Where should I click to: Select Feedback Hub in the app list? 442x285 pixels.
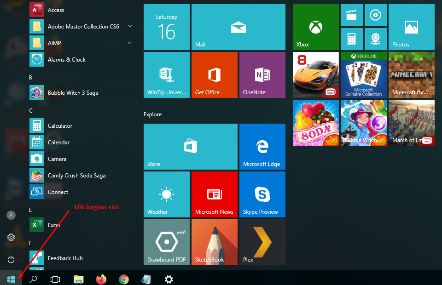click(65, 258)
